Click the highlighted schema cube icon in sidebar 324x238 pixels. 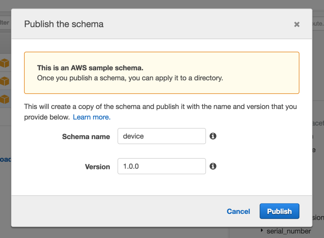pyautogui.click(x=5, y=99)
